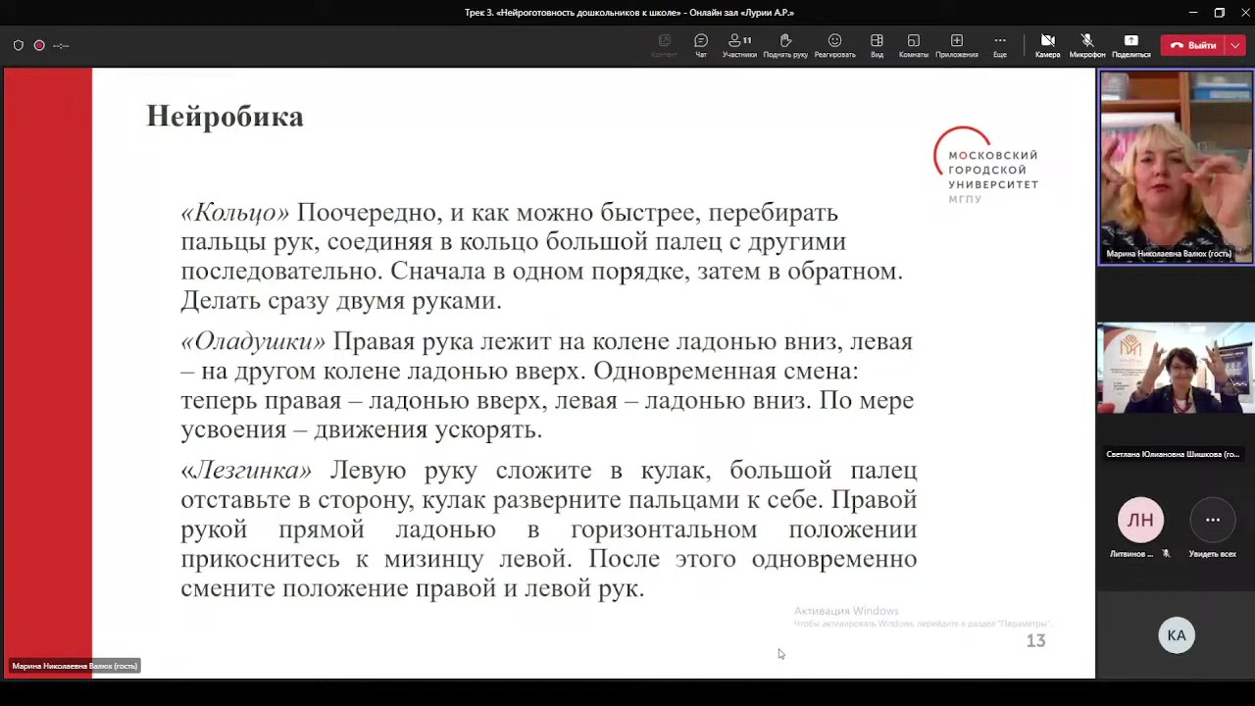Open the reactions picker
Image resolution: width=1255 pixels, height=706 pixels.
[834, 44]
